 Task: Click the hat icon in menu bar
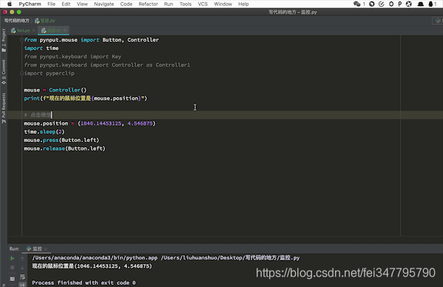421,4
